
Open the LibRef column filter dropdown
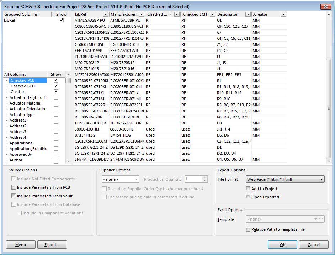click(x=106, y=14)
